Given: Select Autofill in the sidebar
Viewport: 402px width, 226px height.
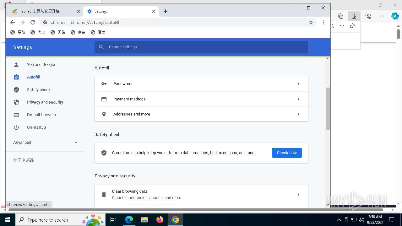Looking at the screenshot, I should (x=33, y=77).
